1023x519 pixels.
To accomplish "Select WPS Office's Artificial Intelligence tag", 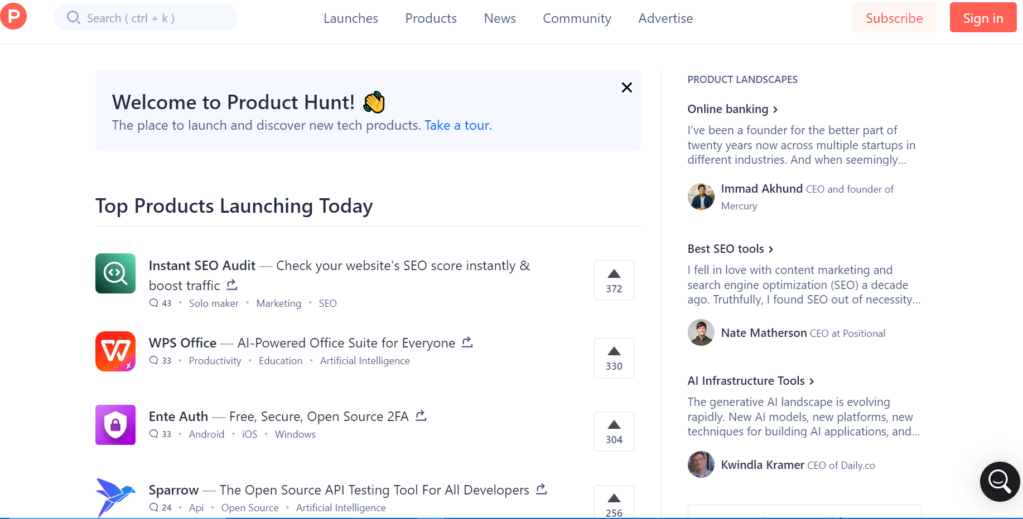I will (365, 361).
